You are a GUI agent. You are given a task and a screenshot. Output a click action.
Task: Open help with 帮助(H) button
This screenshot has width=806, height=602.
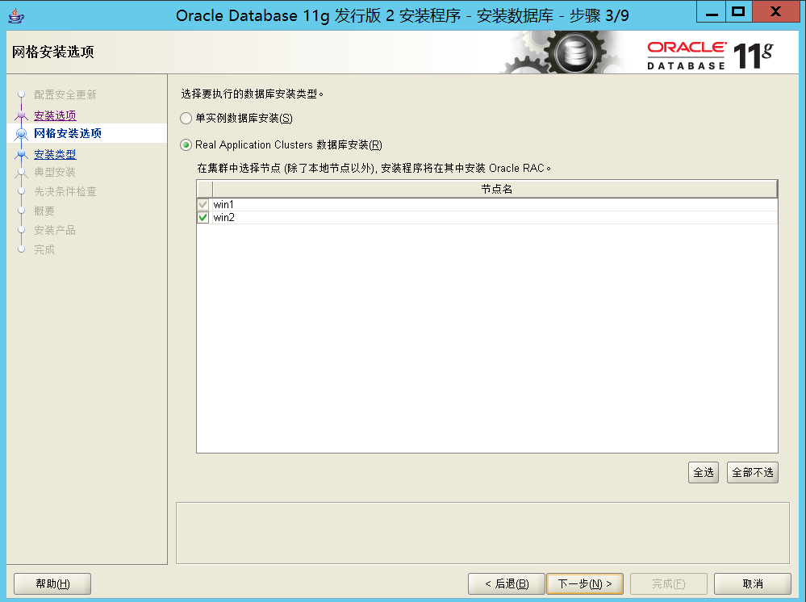(x=52, y=583)
